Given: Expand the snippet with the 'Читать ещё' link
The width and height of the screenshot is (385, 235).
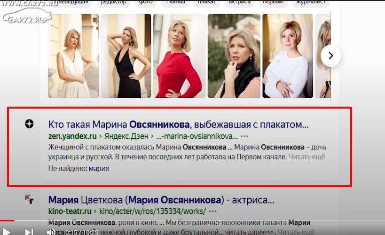Looking at the screenshot, I should coord(306,157).
